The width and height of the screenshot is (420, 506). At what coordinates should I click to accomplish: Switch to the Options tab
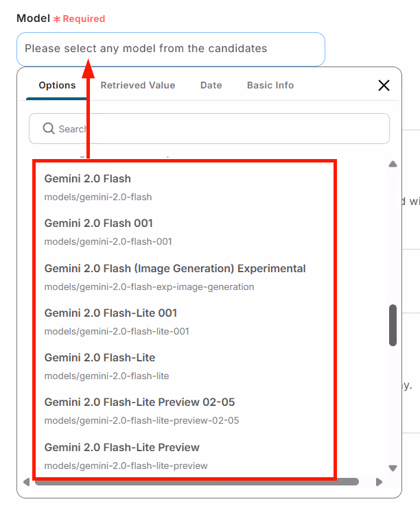click(57, 85)
